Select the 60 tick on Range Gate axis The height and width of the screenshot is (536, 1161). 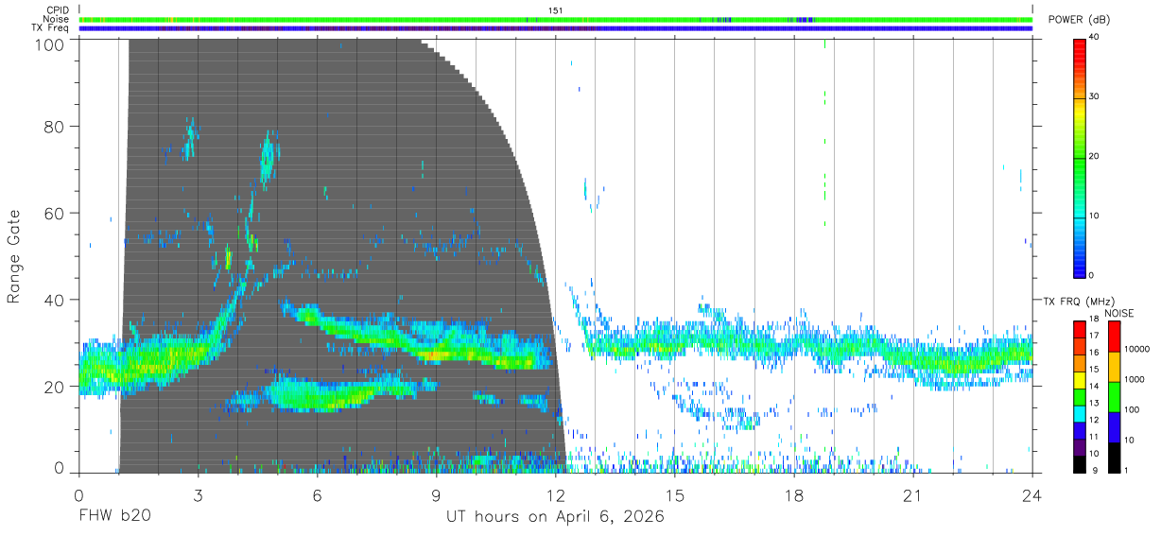tap(54, 215)
